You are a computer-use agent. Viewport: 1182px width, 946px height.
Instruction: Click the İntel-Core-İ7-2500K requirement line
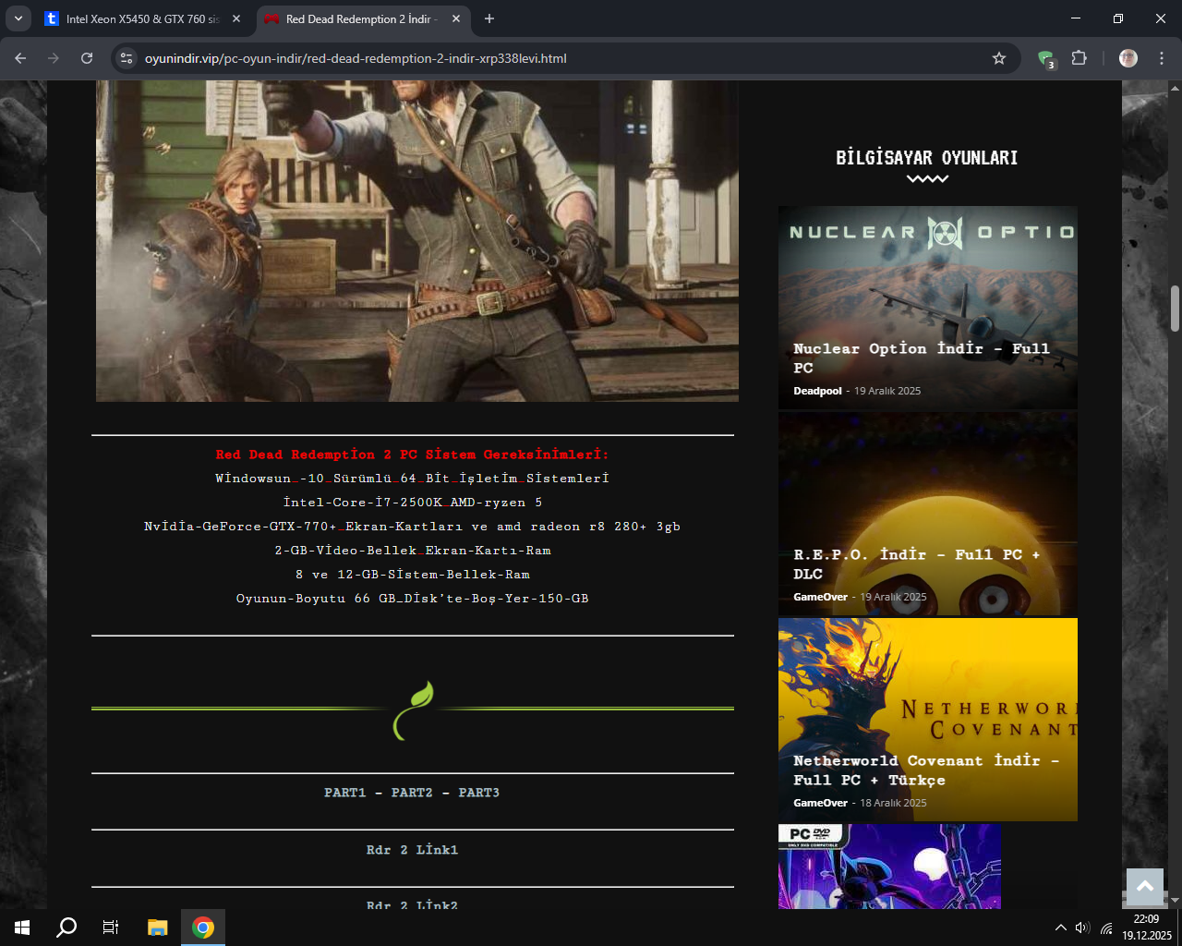pos(412,503)
